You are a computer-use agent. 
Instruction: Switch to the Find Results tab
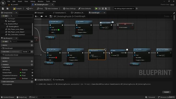pyautogui.click(x=58, y=80)
